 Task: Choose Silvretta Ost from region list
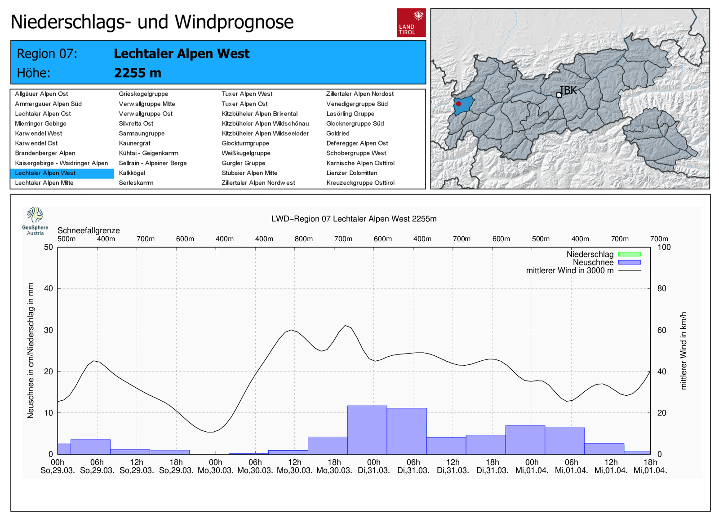tap(136, 124)
